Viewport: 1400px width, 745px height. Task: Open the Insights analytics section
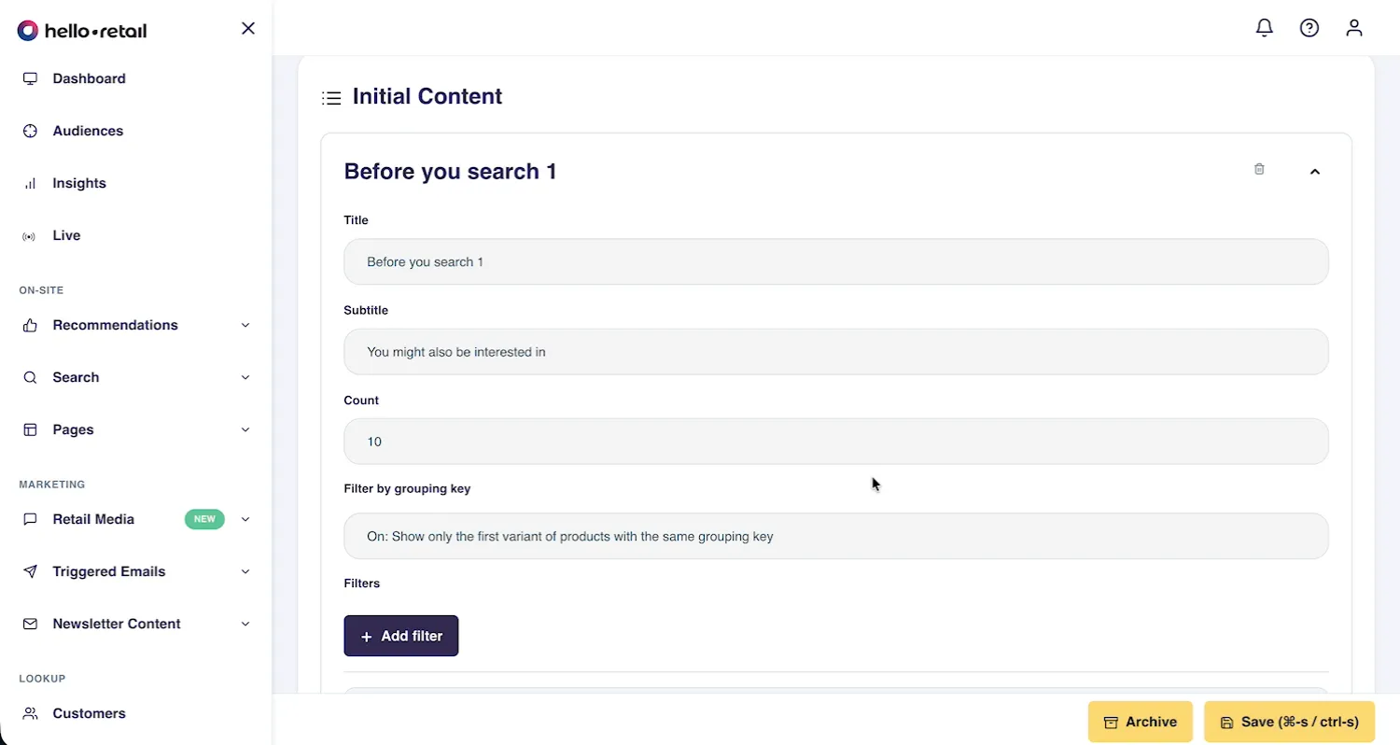pyautogui.click(x=79, y=183)
